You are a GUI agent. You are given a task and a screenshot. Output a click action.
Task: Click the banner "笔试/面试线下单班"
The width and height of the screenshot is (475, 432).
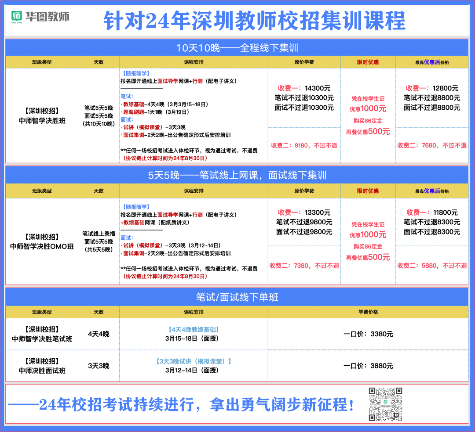237,297
